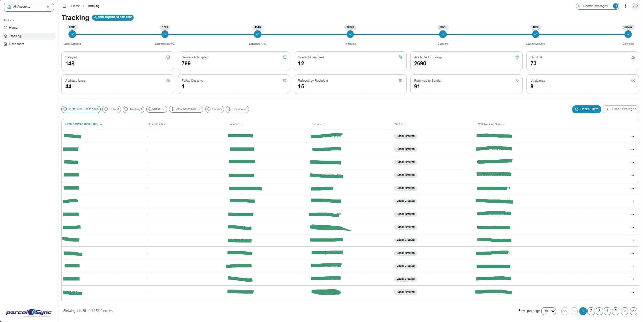Viewport: 643px width, 322px height.
Task: Open the Delayed 148 stat card
Action: 118,61
